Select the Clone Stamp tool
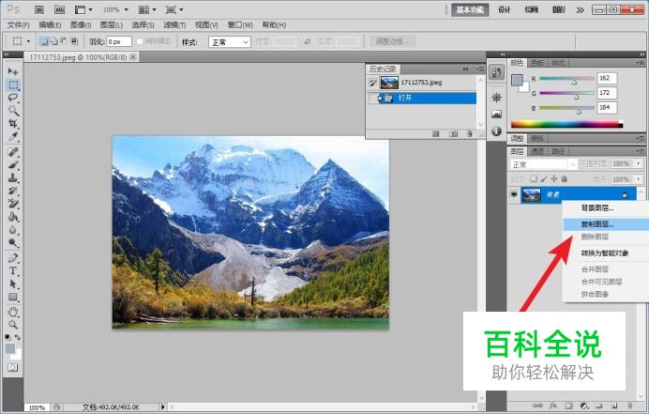The image size is (649, 414). coord(13,177)
